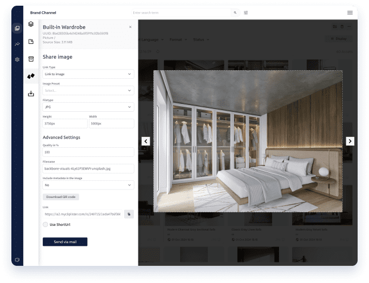Click the Link URL field
This screenshot has height=283, width=369.
(x=83, y=214)
